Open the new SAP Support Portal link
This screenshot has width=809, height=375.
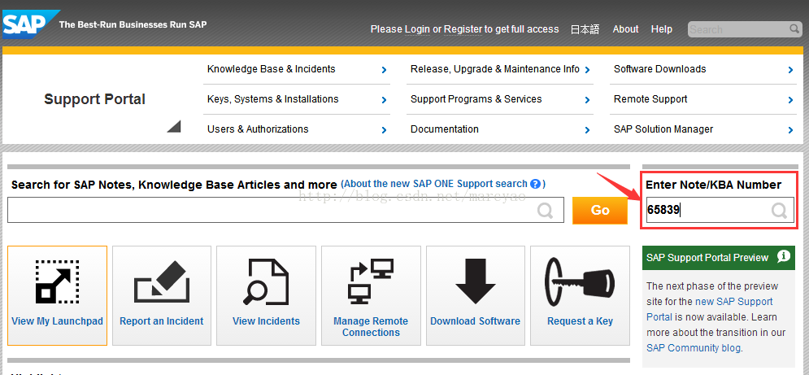(710, 309)
